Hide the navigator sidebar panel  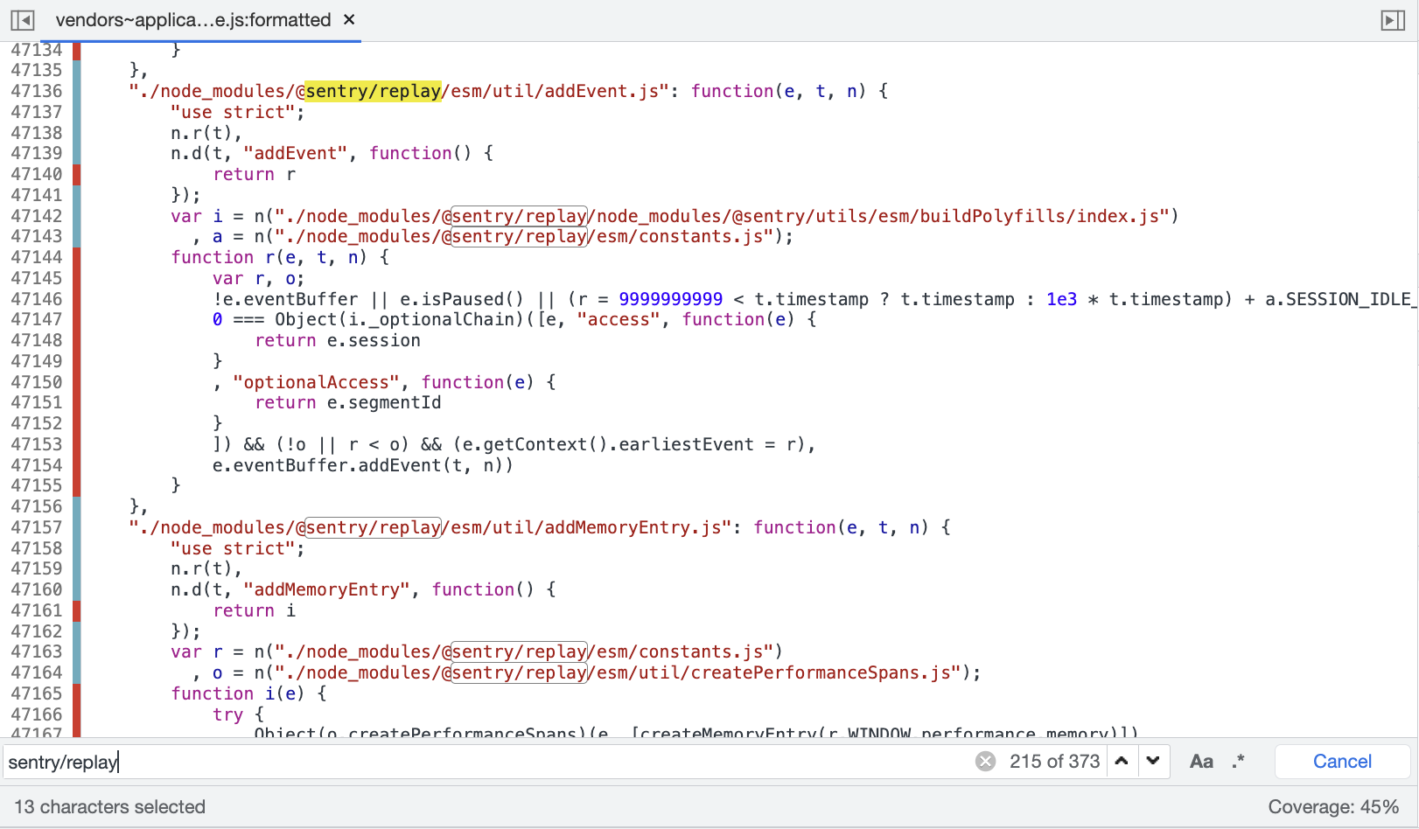(x=22, y=19)
